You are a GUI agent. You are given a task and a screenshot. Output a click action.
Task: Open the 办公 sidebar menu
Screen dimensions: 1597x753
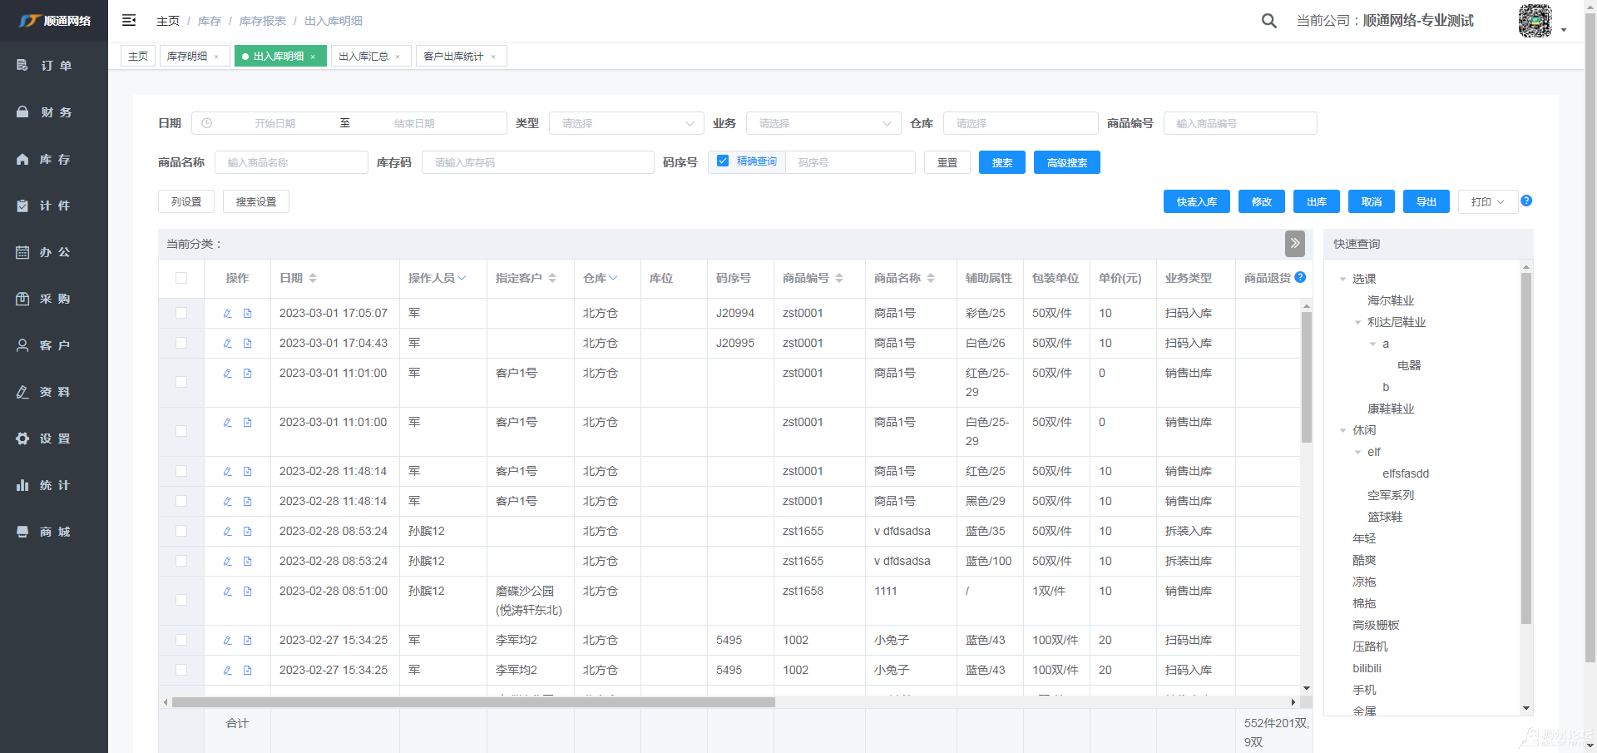pyautogui.click(x=54, y=252)
